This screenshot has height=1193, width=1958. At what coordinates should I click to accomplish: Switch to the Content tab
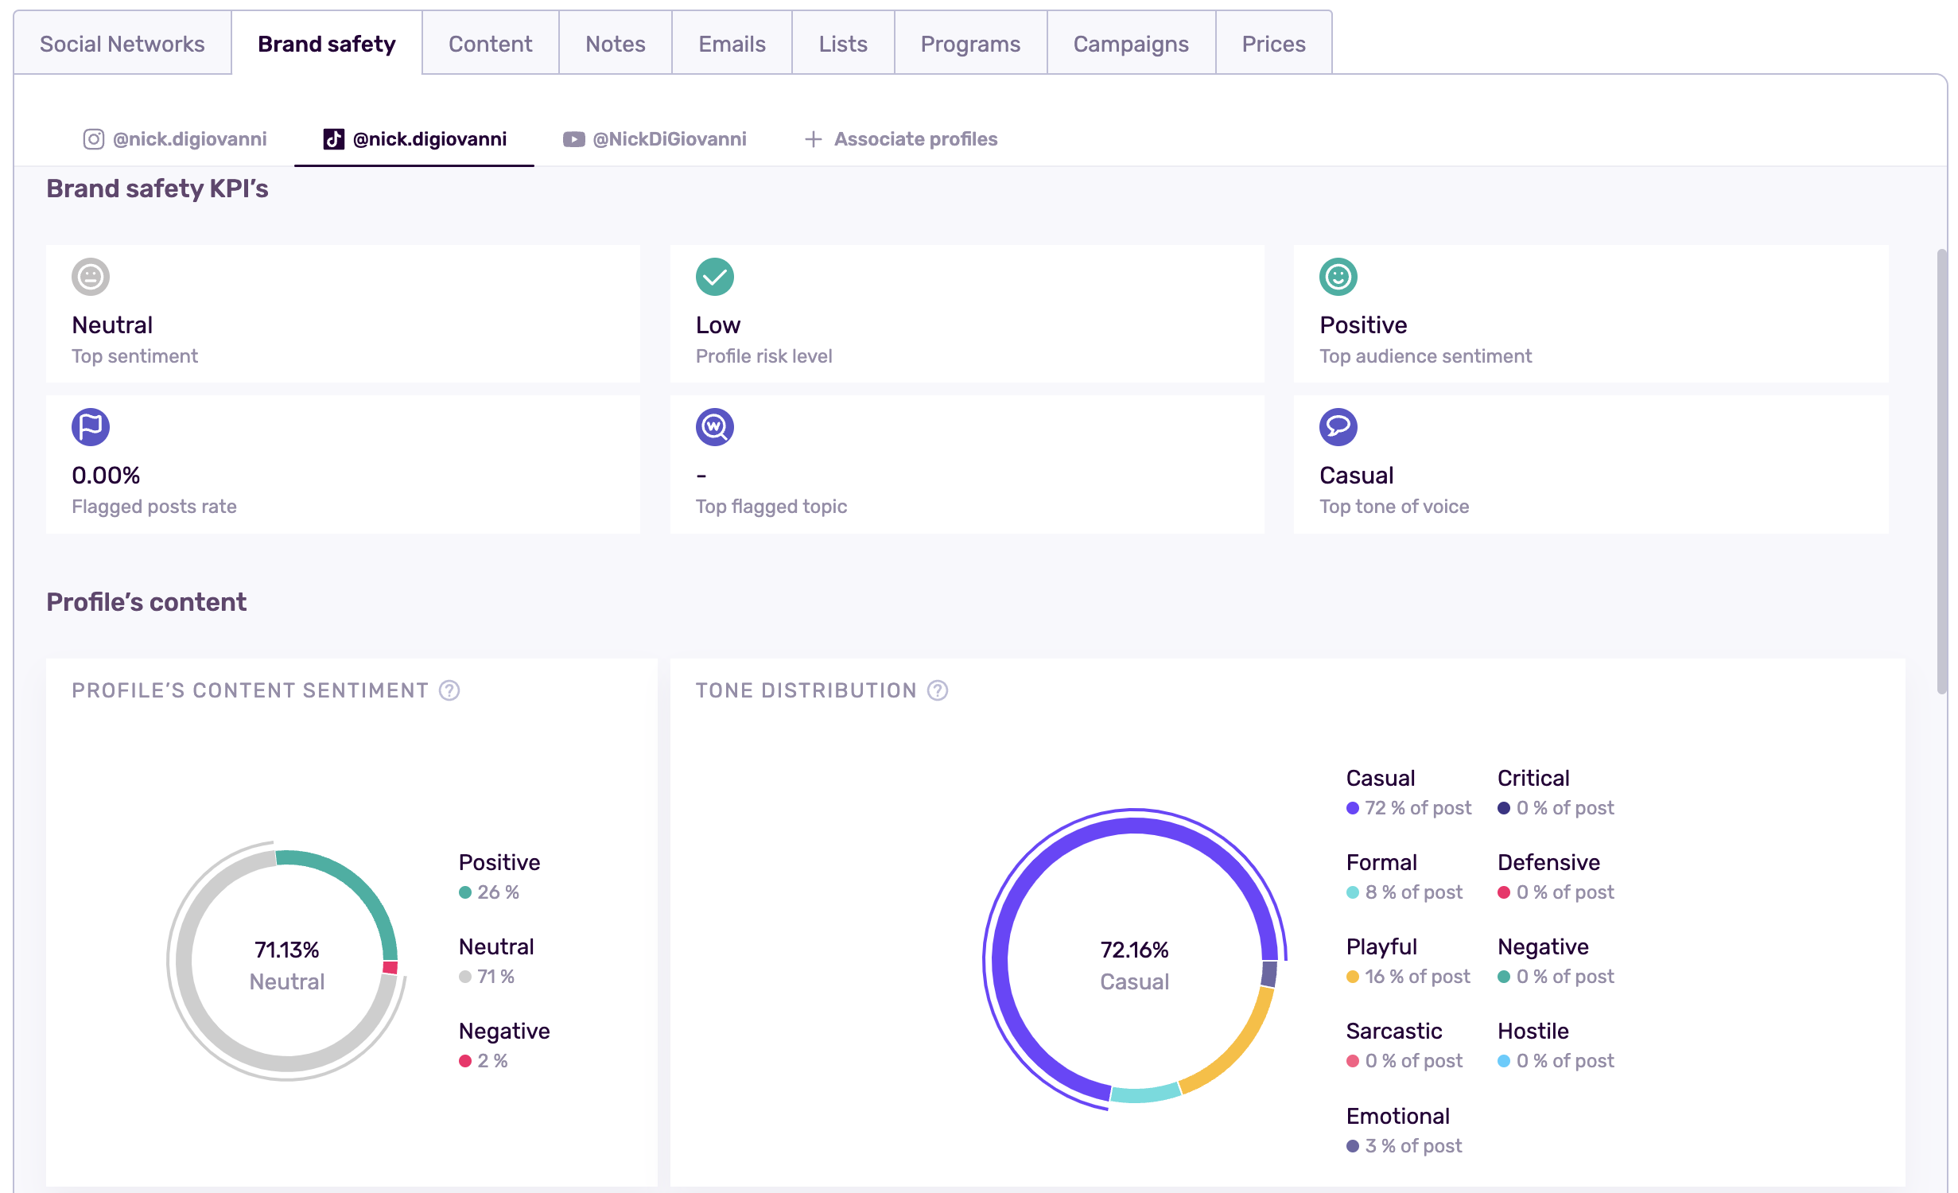pyautogui.click(x=490, y=44)
